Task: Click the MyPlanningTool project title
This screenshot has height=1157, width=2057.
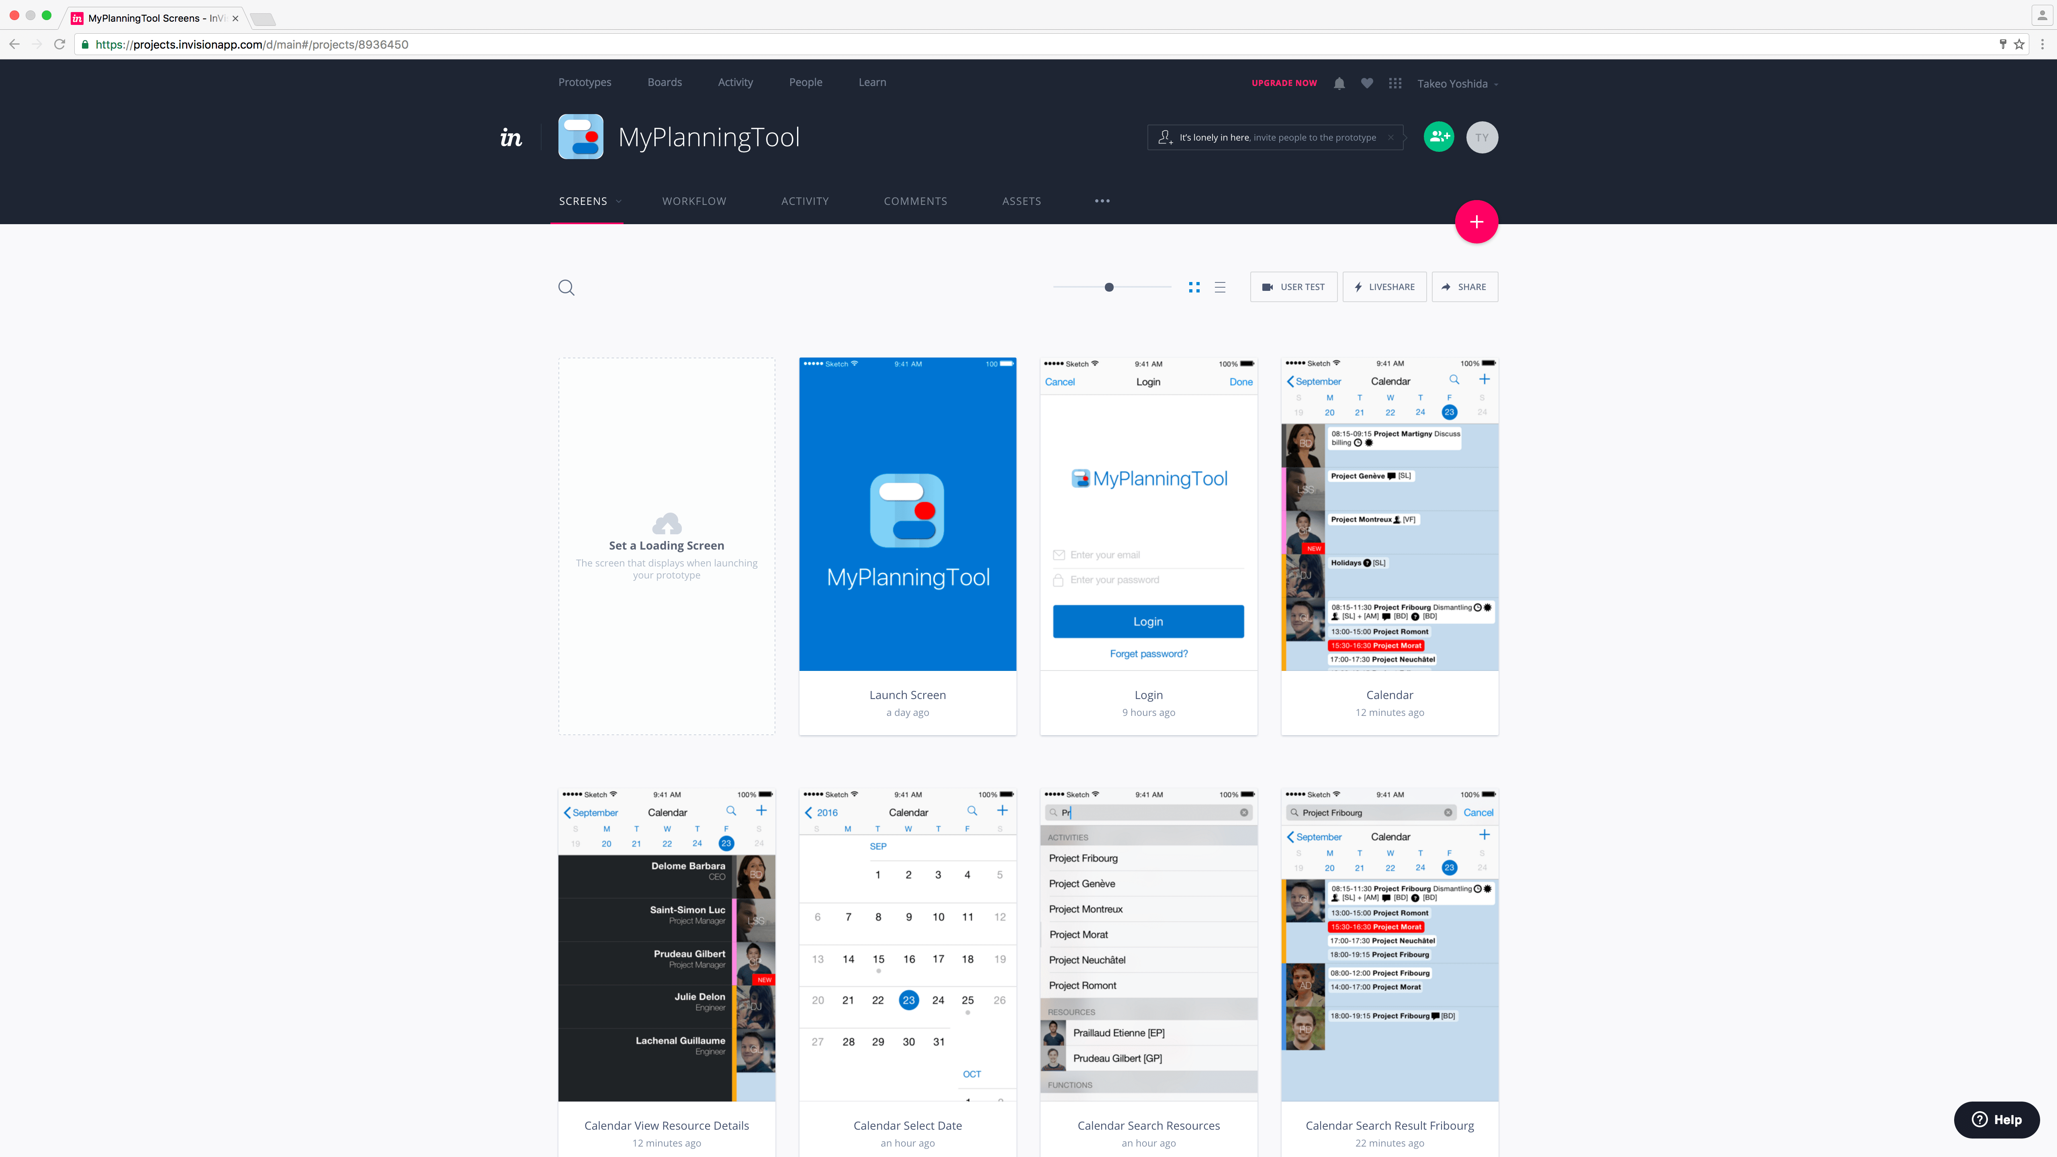Action: point(709,137)
